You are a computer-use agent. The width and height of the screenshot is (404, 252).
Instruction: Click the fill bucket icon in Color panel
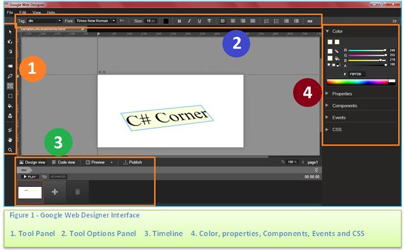(337, 59)
